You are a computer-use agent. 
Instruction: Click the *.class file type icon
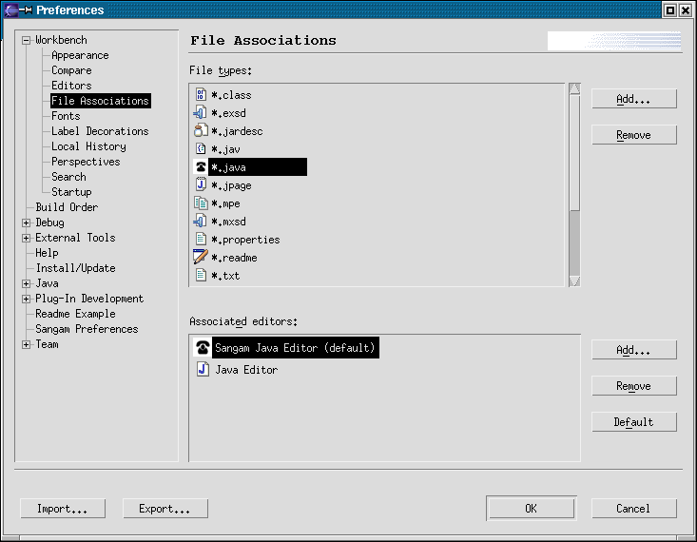coord(200,95)
